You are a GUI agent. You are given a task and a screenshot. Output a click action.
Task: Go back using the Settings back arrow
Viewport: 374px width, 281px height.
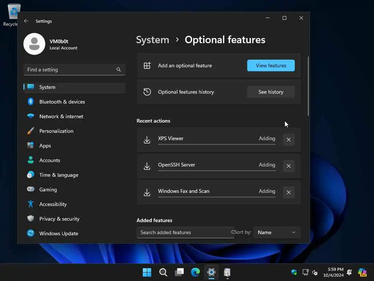click(26, 21)
